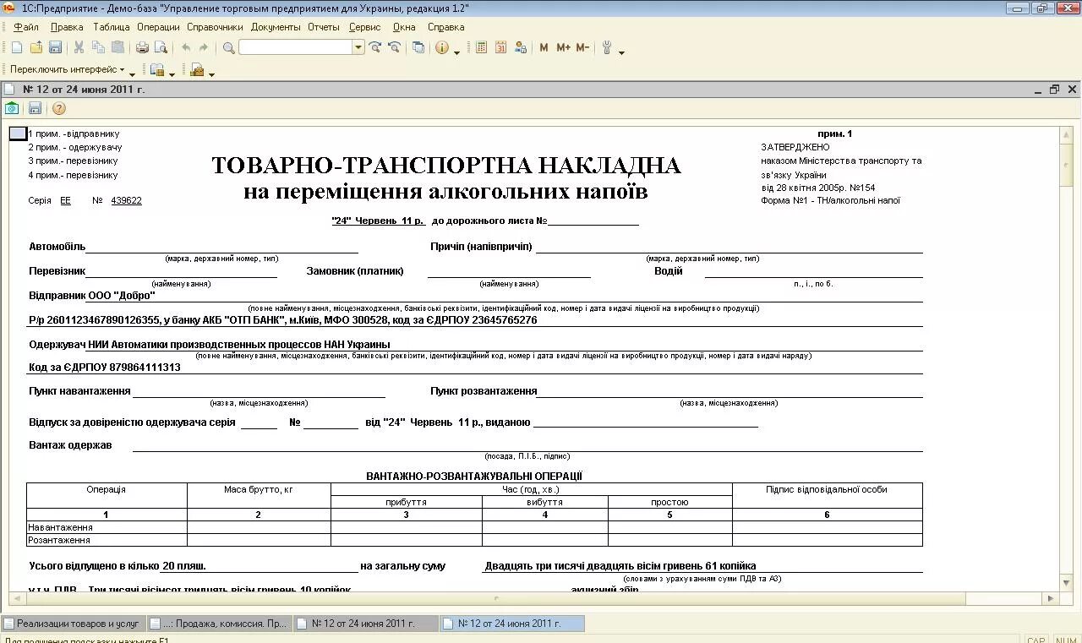Image resolution: width=1082 pixels, height=643 pixels.
Task: Open the Документы menu
Action: tap(276, 27)
